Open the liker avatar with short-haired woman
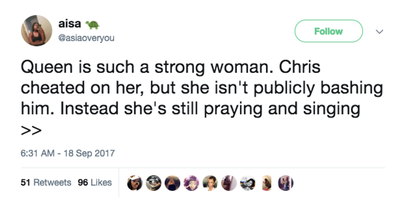The width and height of the screenshot is (405, 197). click(210, 183)
